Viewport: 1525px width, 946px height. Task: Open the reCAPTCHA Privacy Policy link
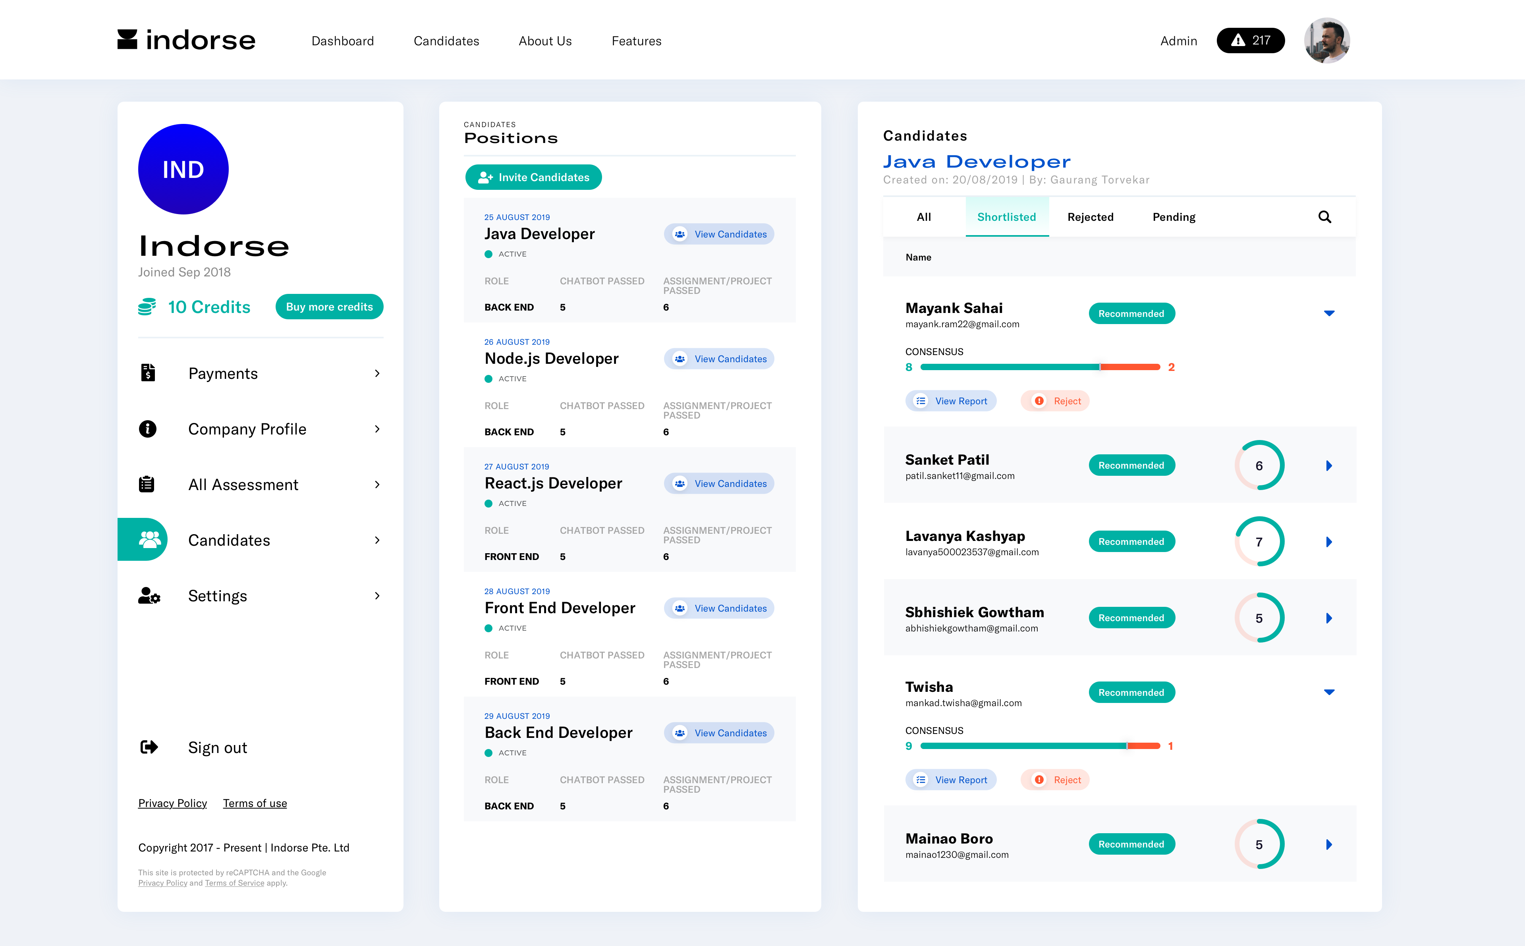point(163,883)
